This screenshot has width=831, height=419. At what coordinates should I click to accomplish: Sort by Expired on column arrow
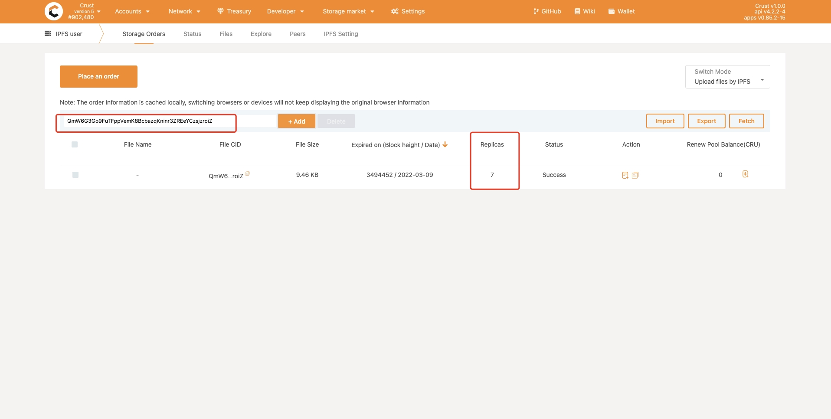[445, 144]
